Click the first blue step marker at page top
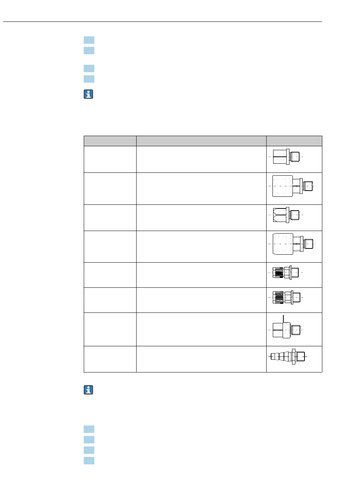This screenshot has height=498, width=346. (89, 40)
